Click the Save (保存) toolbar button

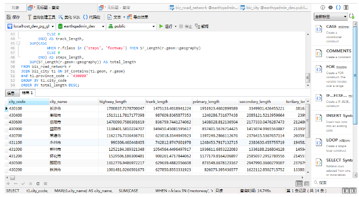tap(13, 17)
